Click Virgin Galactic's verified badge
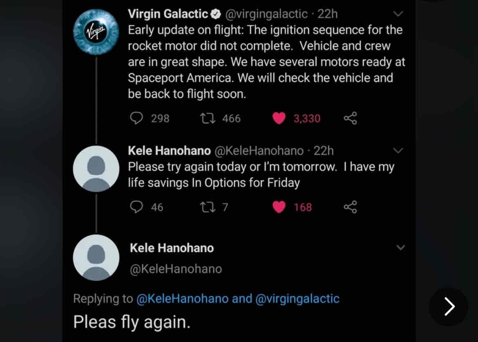478x342 pixels. pyautogui.click(x=215, y=14)
